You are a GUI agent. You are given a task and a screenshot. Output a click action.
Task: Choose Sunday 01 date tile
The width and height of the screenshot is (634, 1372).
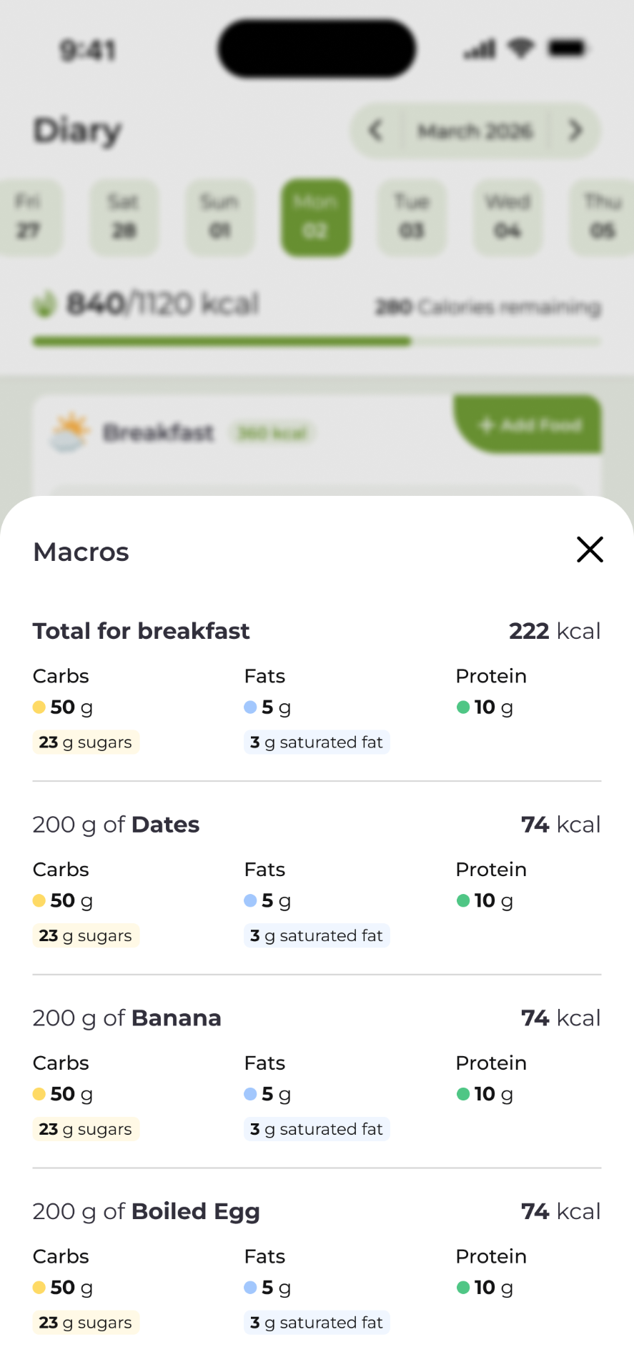[x=219, y=217]
